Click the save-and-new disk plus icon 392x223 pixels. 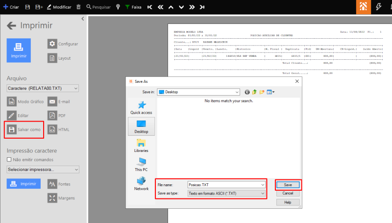(x=39, y=7)
